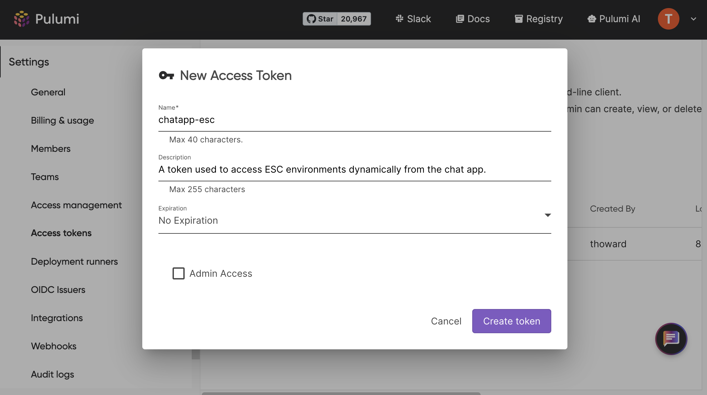This screenshot has width=707, height=395.
Task: Open the Docs link
Action: 473,19
